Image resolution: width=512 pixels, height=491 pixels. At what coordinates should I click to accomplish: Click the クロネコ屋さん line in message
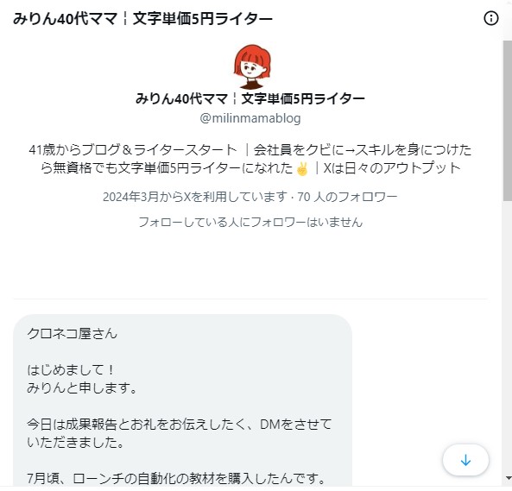(x=72, y=334)
